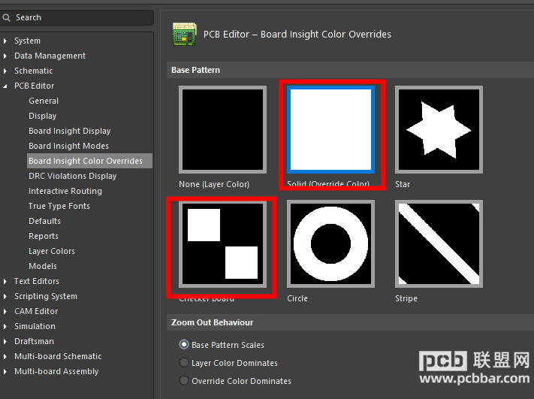Select the Solid (Override Color) pattern tile
The height and width of the screenshot is (399, 534).
330,129
